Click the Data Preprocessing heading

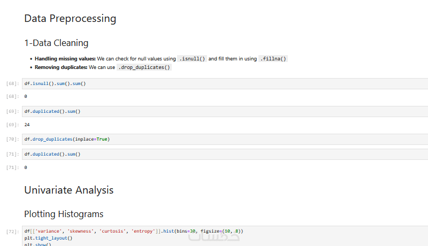click(70, 19)
